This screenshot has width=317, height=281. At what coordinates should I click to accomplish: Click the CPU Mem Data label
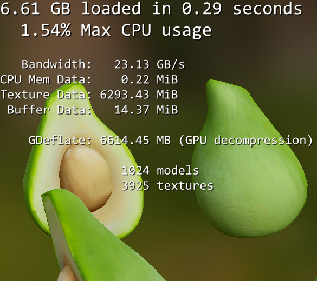coord(46,79)
